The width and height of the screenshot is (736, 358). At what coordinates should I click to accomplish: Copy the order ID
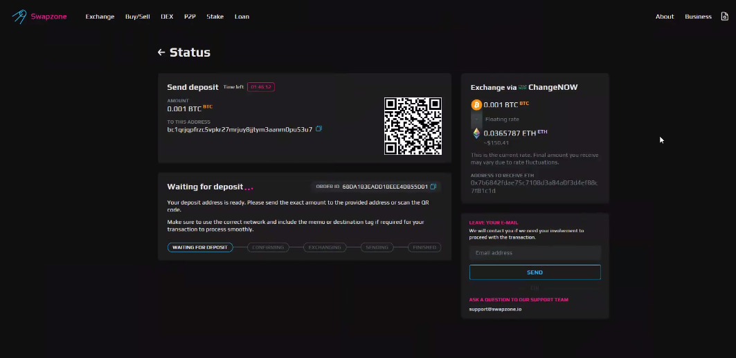433,187
